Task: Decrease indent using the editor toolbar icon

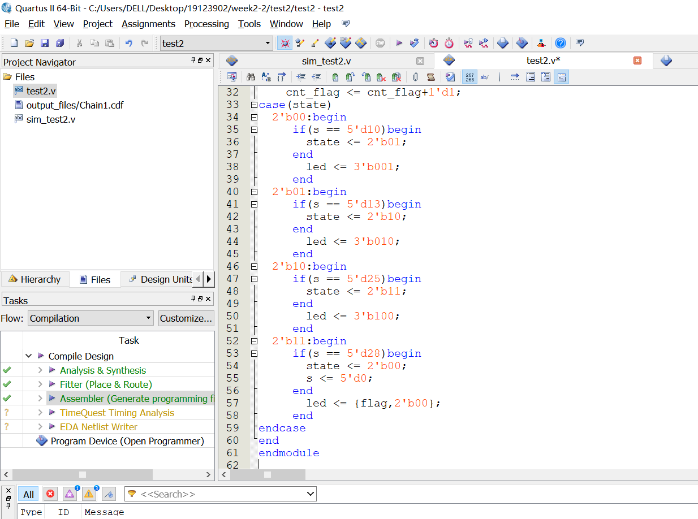Action: (x=316, y=77)
